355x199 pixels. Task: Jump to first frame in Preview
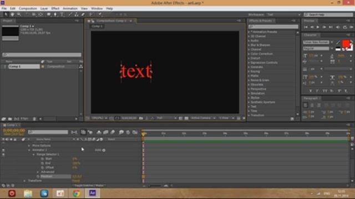click(306, 27)
